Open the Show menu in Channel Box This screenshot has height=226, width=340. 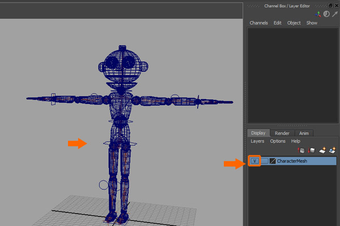tap(312, 23)
